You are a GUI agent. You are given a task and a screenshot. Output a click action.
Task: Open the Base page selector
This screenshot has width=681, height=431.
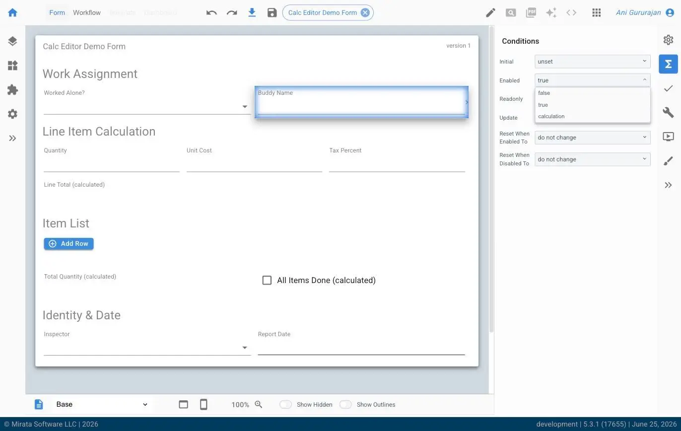[x=102, y=404]
